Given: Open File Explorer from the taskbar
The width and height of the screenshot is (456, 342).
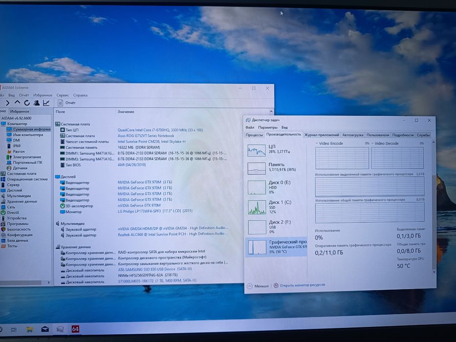Looking at the screenshot, I should click(x=29, y=329).
